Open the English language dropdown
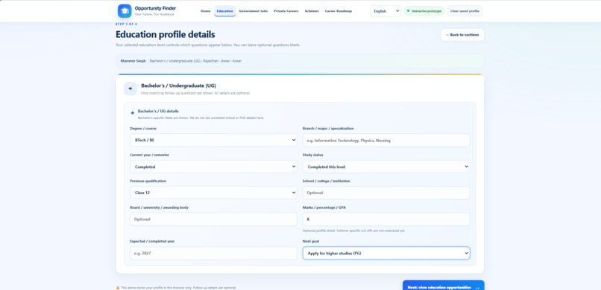Image resolution: width=601 pixels, height=290 pixels. pos(386,11)
